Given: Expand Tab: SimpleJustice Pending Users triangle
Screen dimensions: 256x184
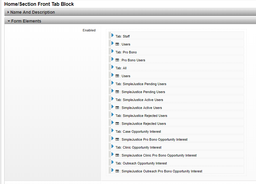Looking at the screenshot, I should (113, 83).
